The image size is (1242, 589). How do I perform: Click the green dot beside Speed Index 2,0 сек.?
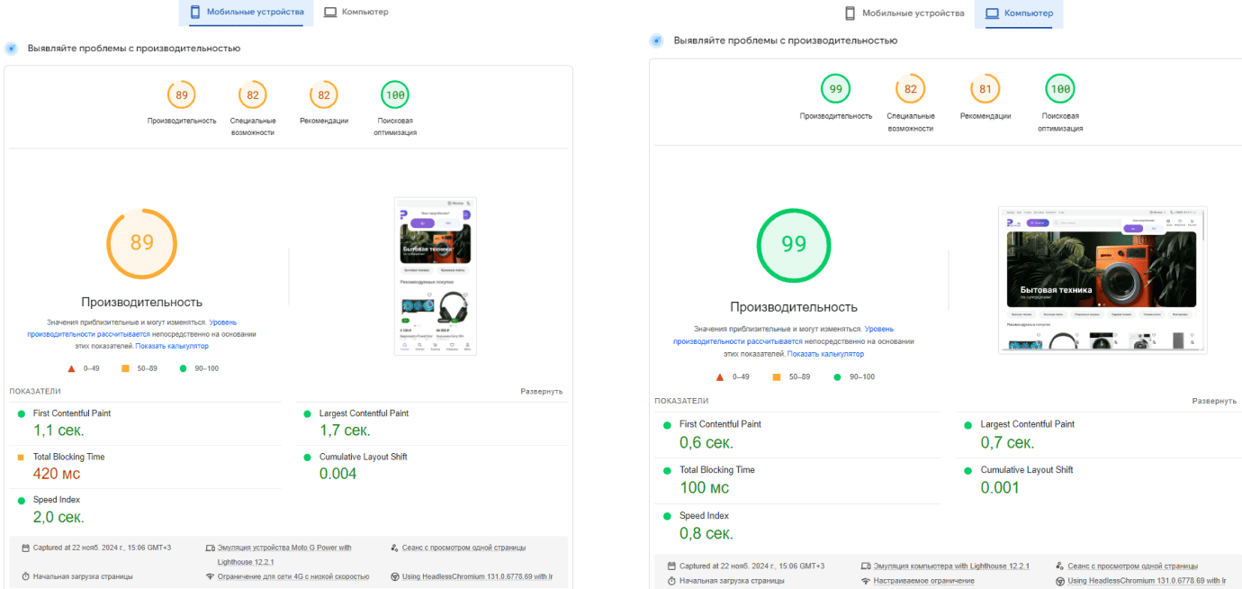[21, 500]
